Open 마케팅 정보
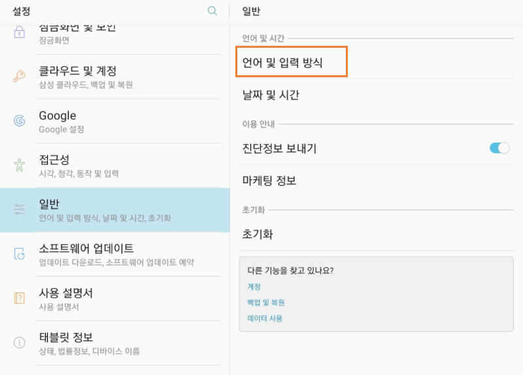The height and width of the screenshot is (375, 523). click(377, 181)
